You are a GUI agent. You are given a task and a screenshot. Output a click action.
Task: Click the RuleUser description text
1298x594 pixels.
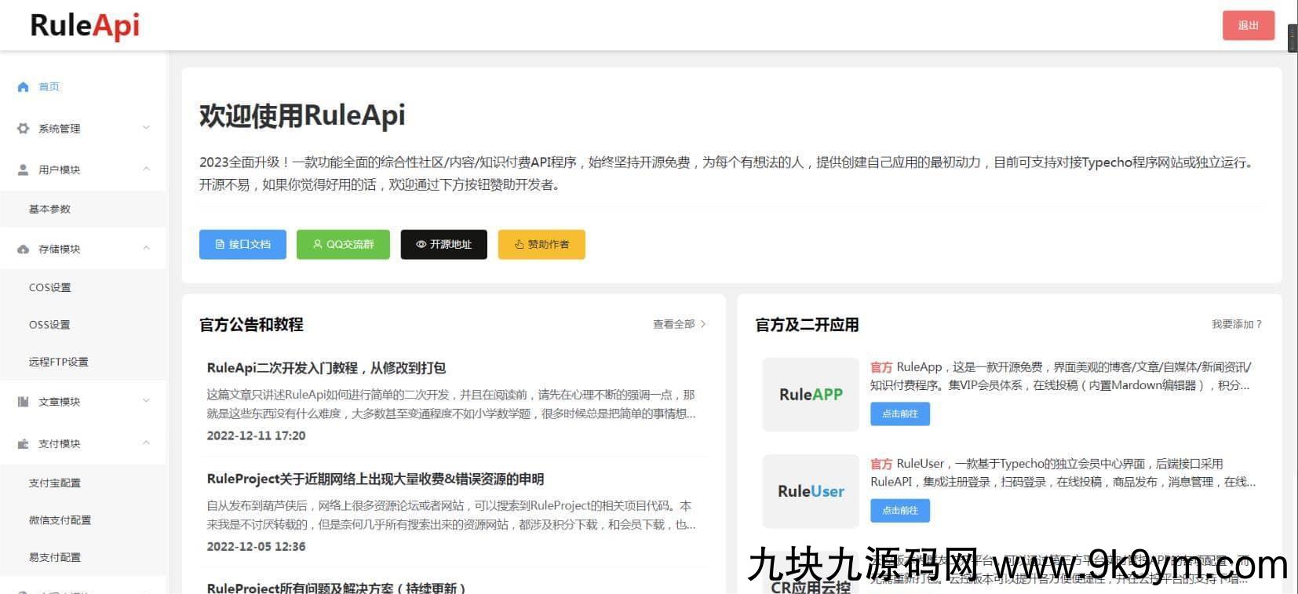(x=1063, y=473)
